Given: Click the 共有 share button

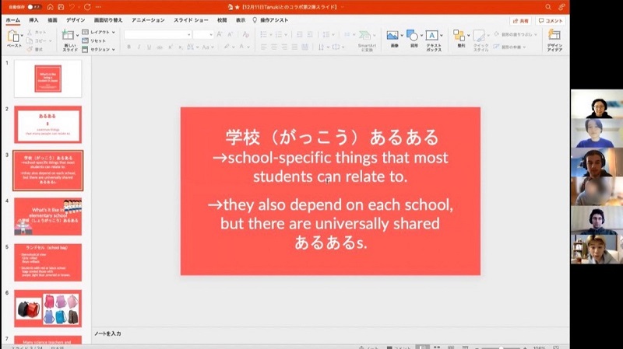Looking at the screenshot, I should click(x=521, y=20).
